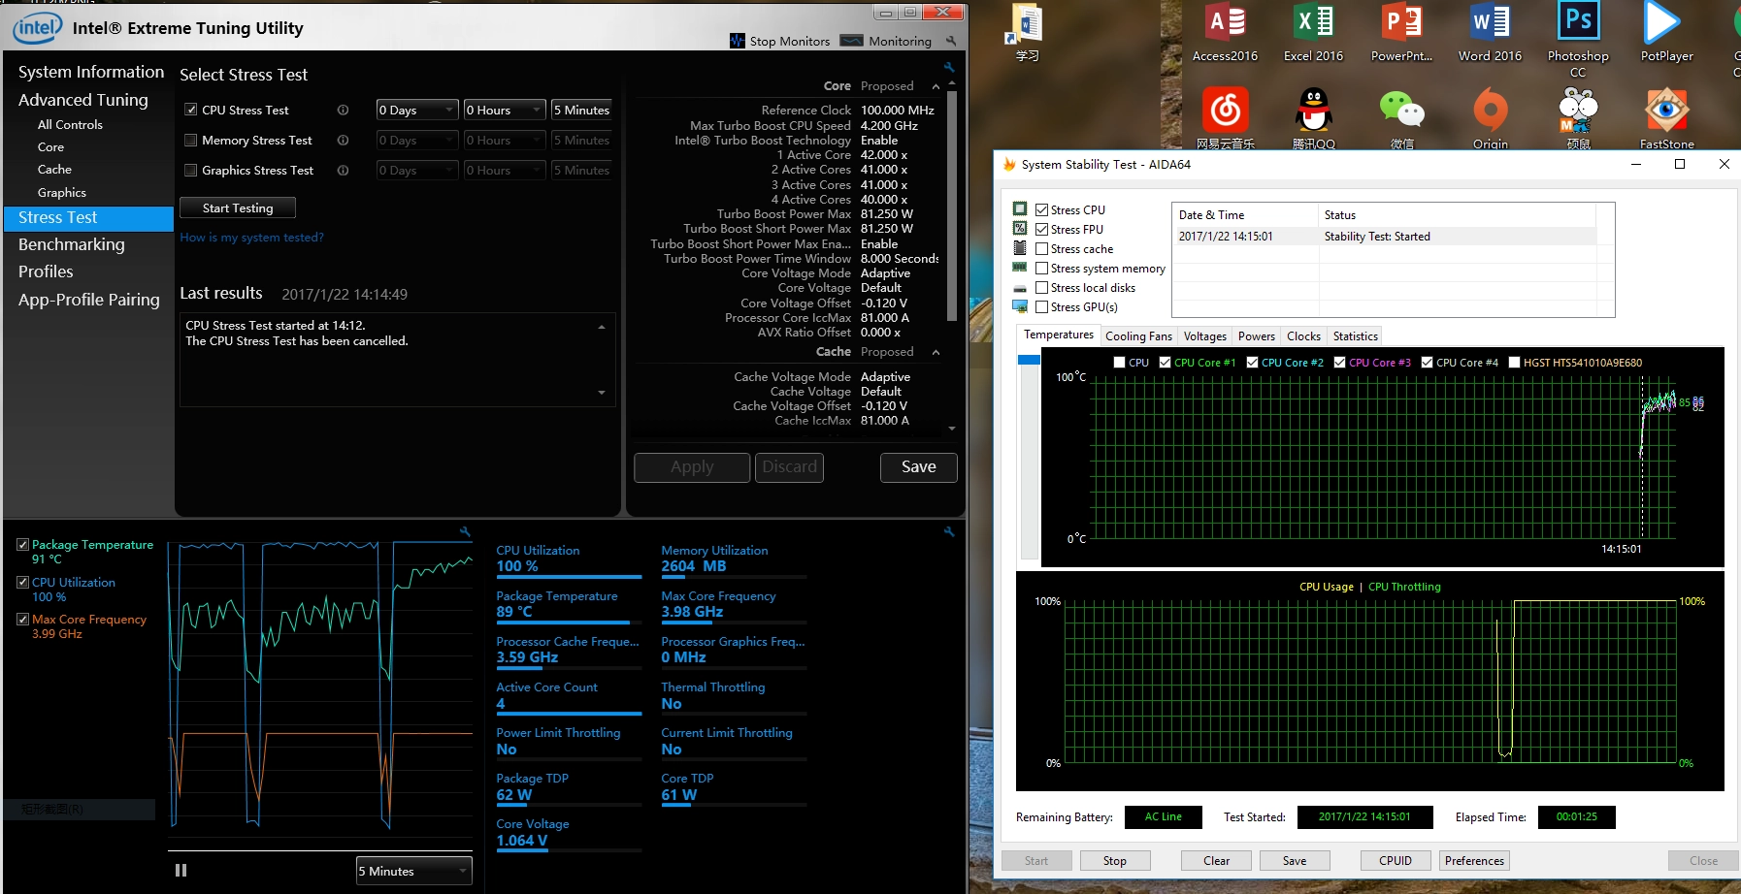Click the CPU Stress Test info icon

(343, 111)
